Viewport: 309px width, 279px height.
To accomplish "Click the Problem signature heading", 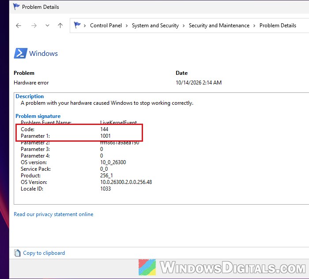I will tap(38, 116).
